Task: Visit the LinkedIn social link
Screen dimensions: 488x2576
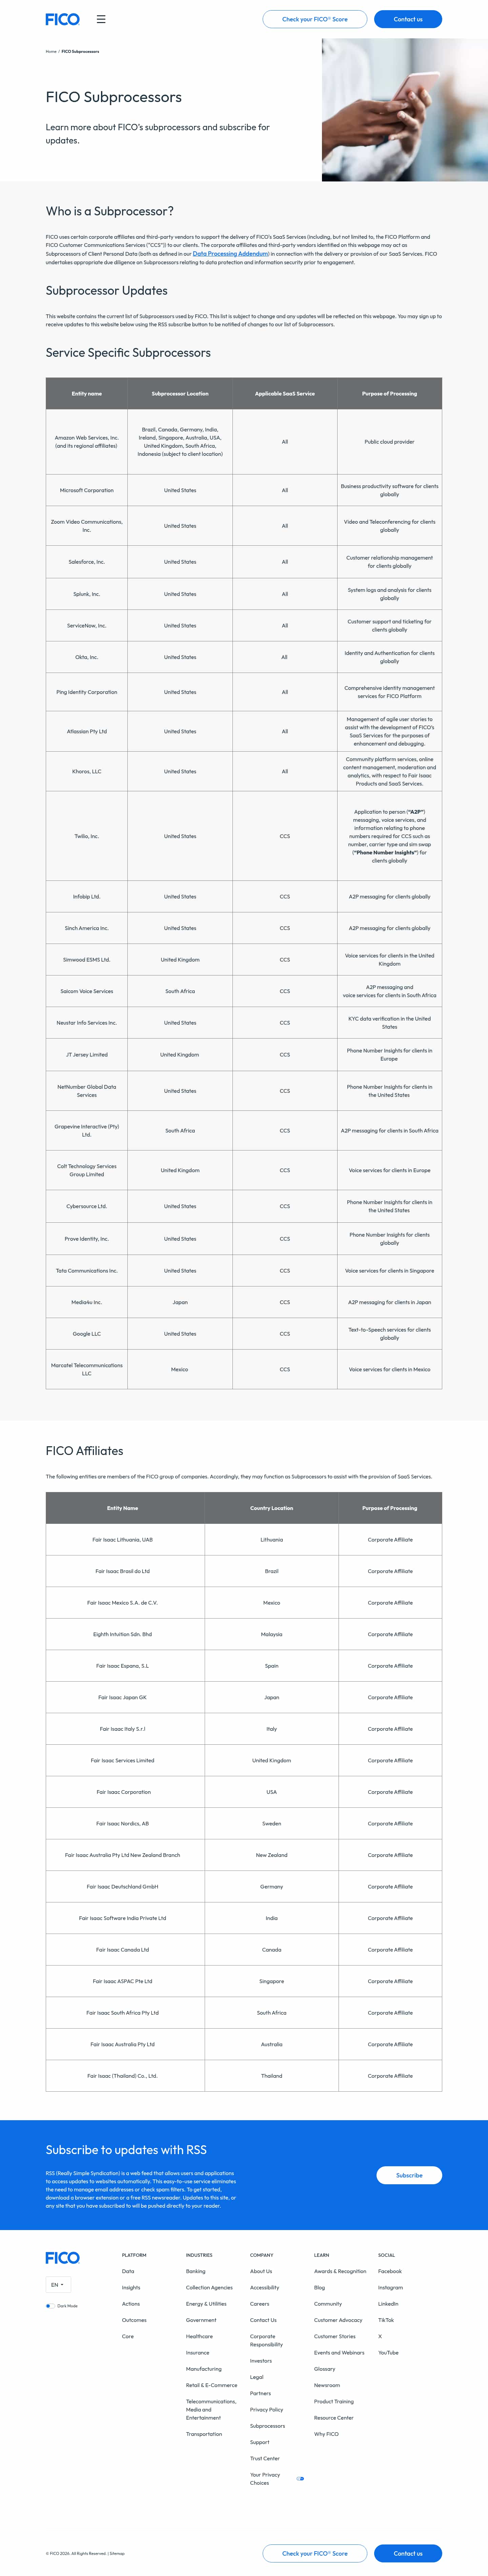Action: coord(388,2304)
